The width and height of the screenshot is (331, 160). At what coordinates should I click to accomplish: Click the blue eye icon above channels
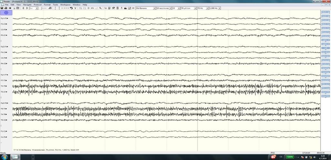6,13
